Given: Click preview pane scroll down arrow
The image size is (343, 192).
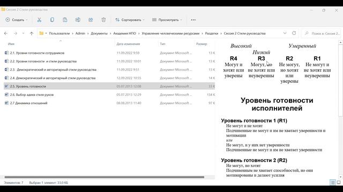Looking at the screenshot, I should pos(341,177).
